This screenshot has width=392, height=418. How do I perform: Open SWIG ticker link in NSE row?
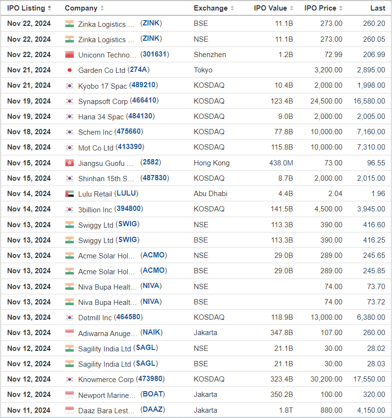click(x=128, y=224)
